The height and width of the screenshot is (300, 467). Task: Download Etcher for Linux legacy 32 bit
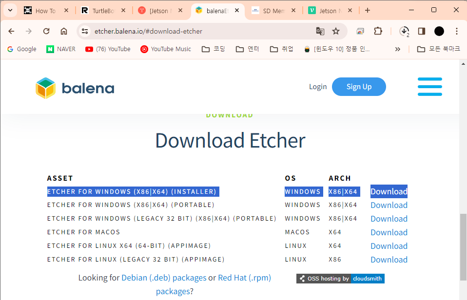(389, 260)
